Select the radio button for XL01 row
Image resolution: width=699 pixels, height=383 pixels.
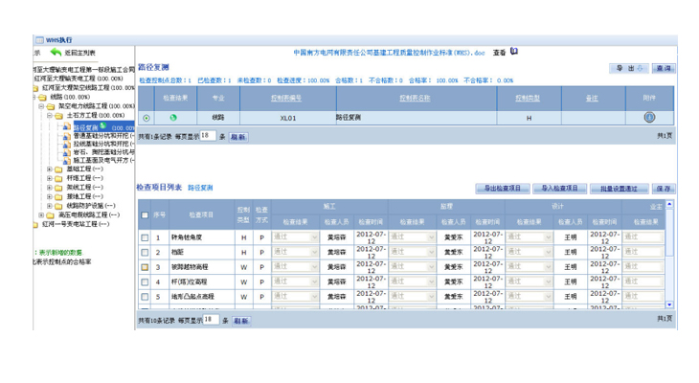click(x=147, y=119)
